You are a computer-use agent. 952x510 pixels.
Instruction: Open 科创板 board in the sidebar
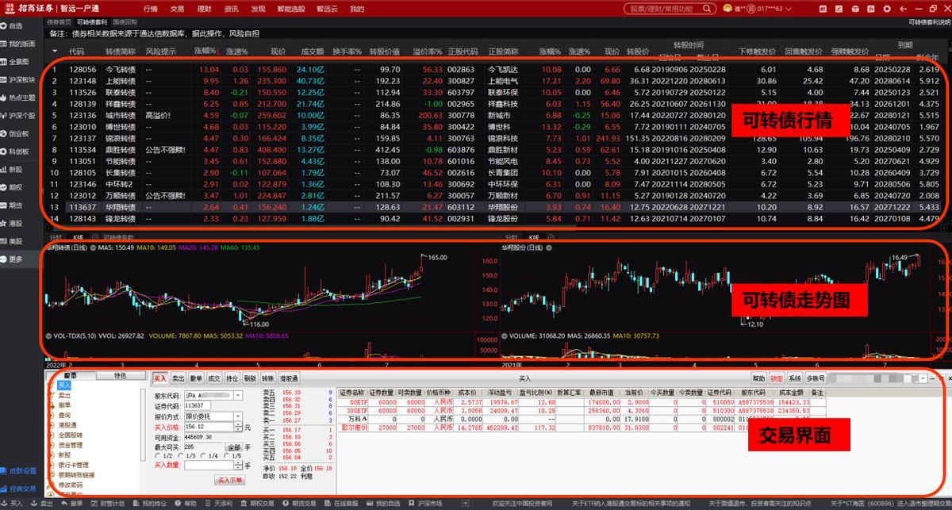click(x=17, y=151)
